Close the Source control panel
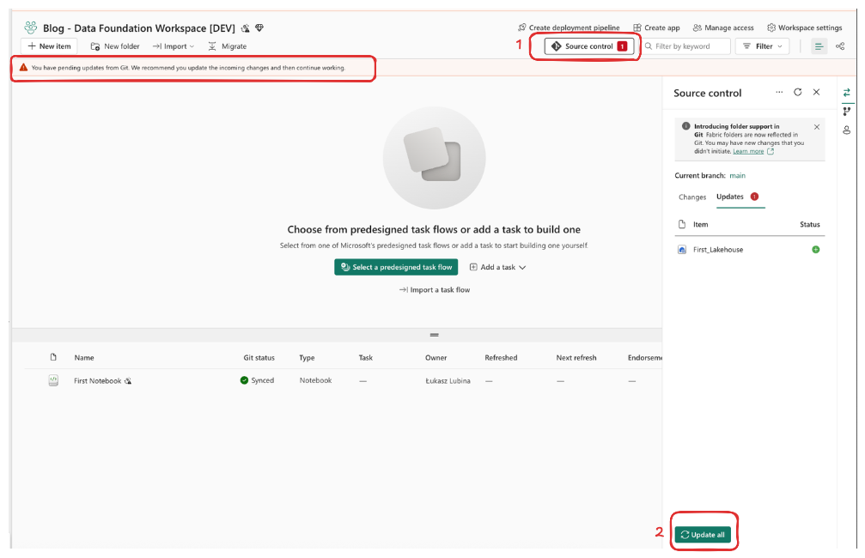 tap(817, 93)
